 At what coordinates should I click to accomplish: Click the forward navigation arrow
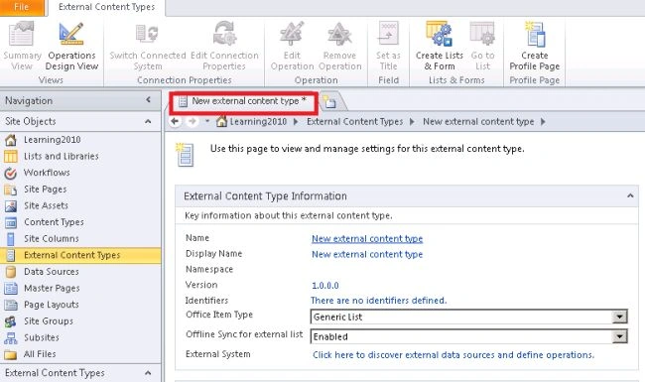pyautogui.click(x=192, y=121)
